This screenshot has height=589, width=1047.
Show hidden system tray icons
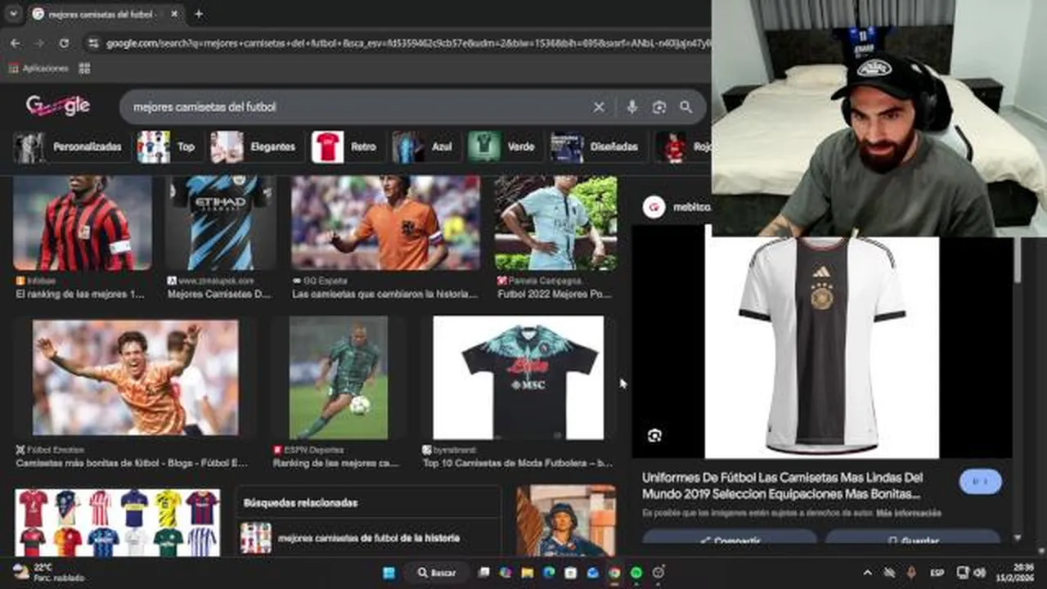pos(868,573)
